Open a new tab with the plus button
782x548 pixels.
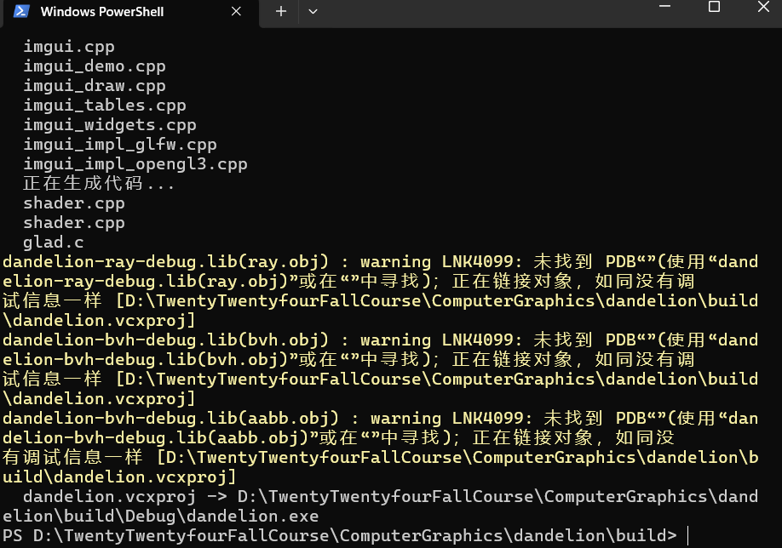pos(280,11)
